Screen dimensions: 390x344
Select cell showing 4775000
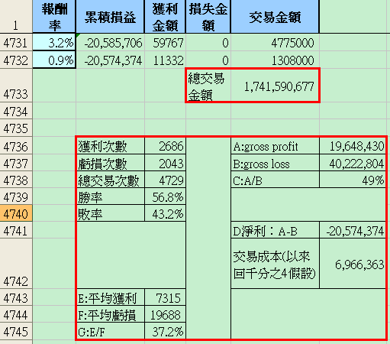click(x=275, y=42)
